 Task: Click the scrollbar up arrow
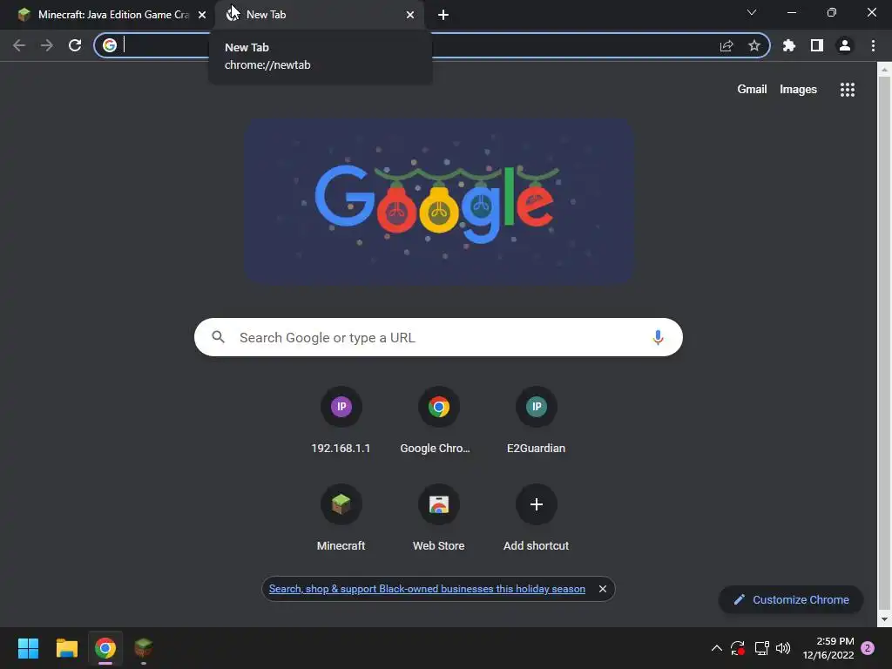884,70
